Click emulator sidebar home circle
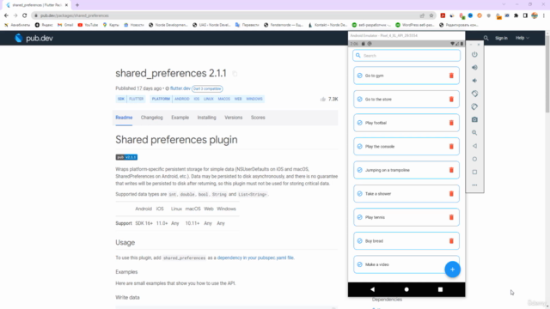 click(x=474, y=159)
